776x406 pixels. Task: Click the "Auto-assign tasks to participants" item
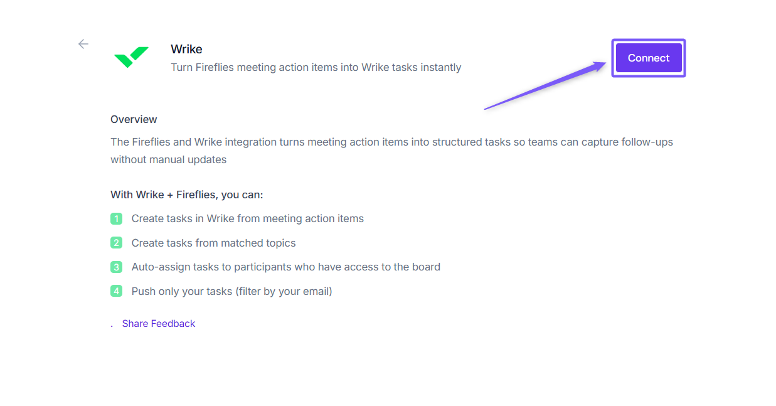(x=285, y=267)
